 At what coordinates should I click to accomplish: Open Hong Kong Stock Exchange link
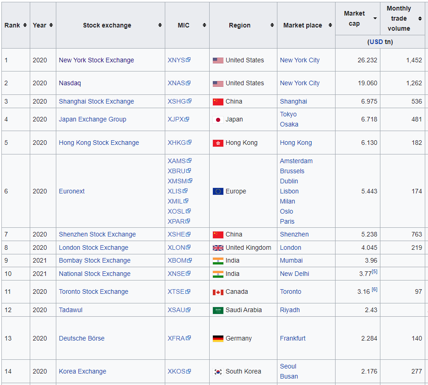(x=99, y=143)
